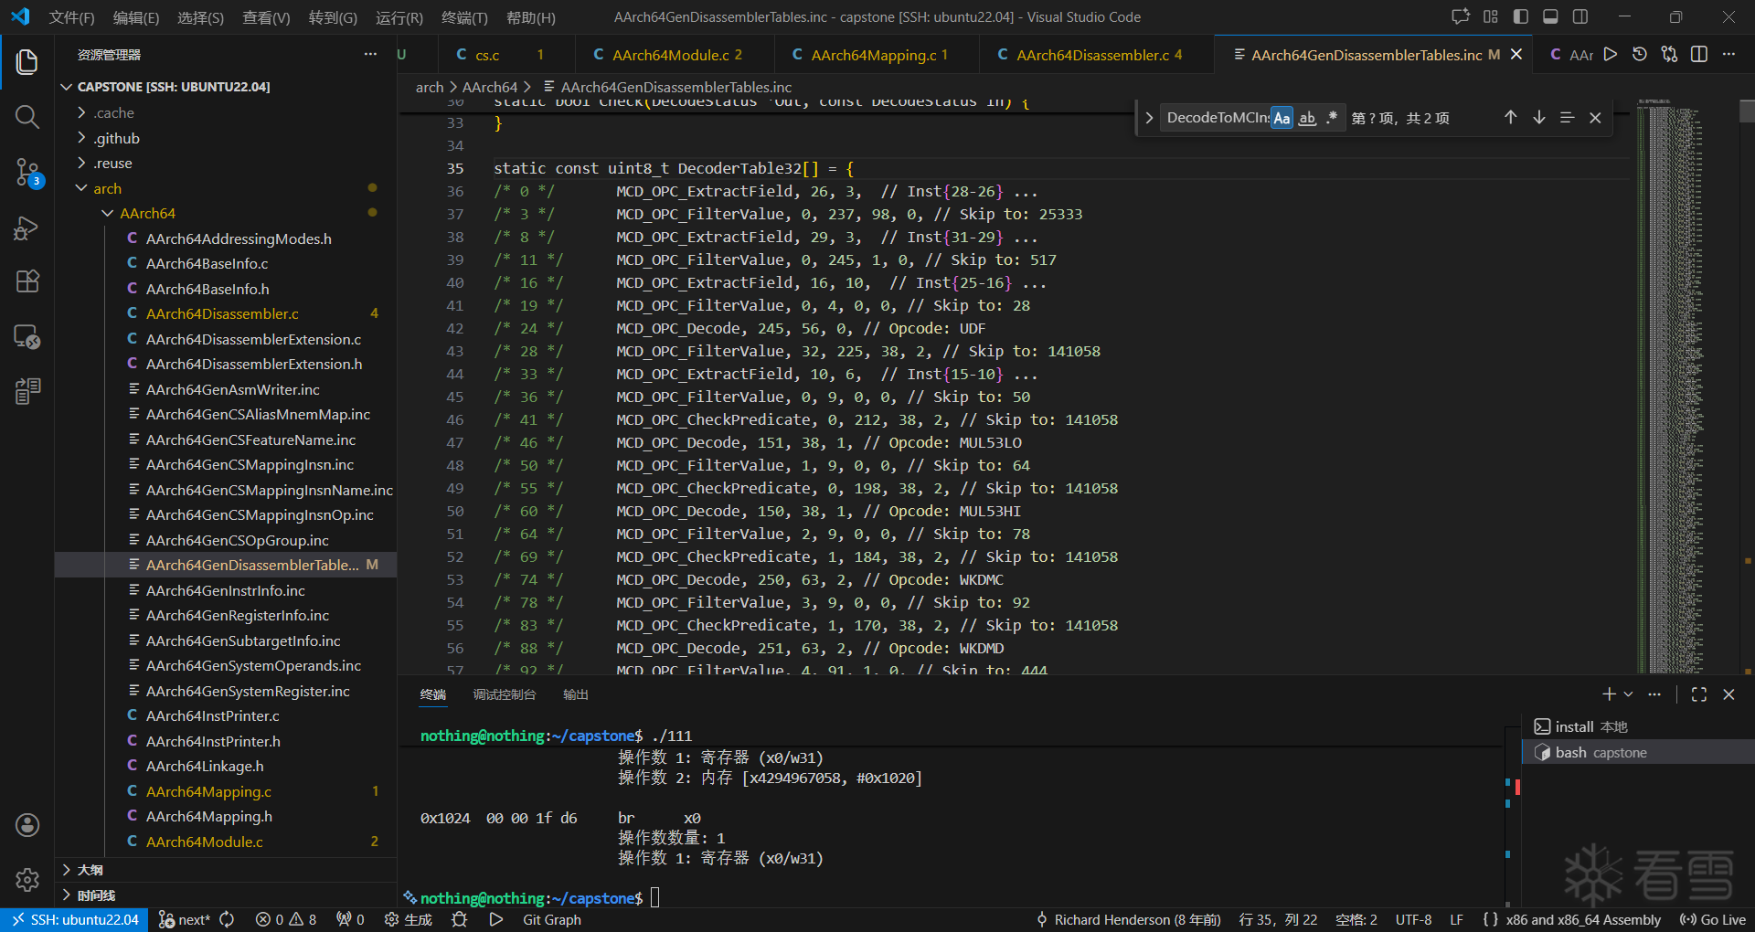Viewport: 1755px width, 932px height.
Task: Toggle Match Case in find widget
Action: pos(1282,118)
